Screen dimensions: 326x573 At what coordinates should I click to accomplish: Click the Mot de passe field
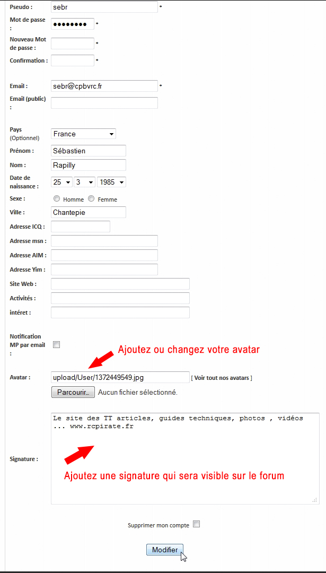point(73,24)
